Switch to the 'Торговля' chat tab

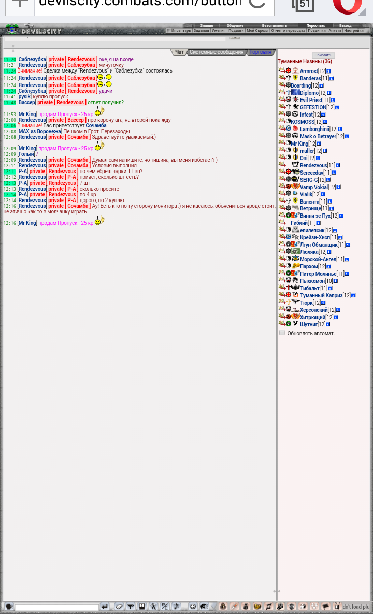[260, 52]
